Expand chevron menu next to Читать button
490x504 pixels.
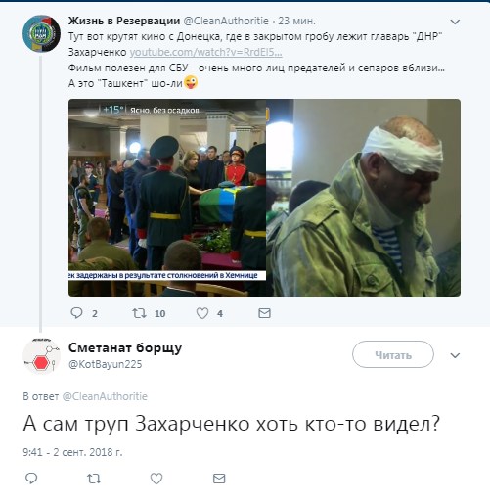point(455,355)
